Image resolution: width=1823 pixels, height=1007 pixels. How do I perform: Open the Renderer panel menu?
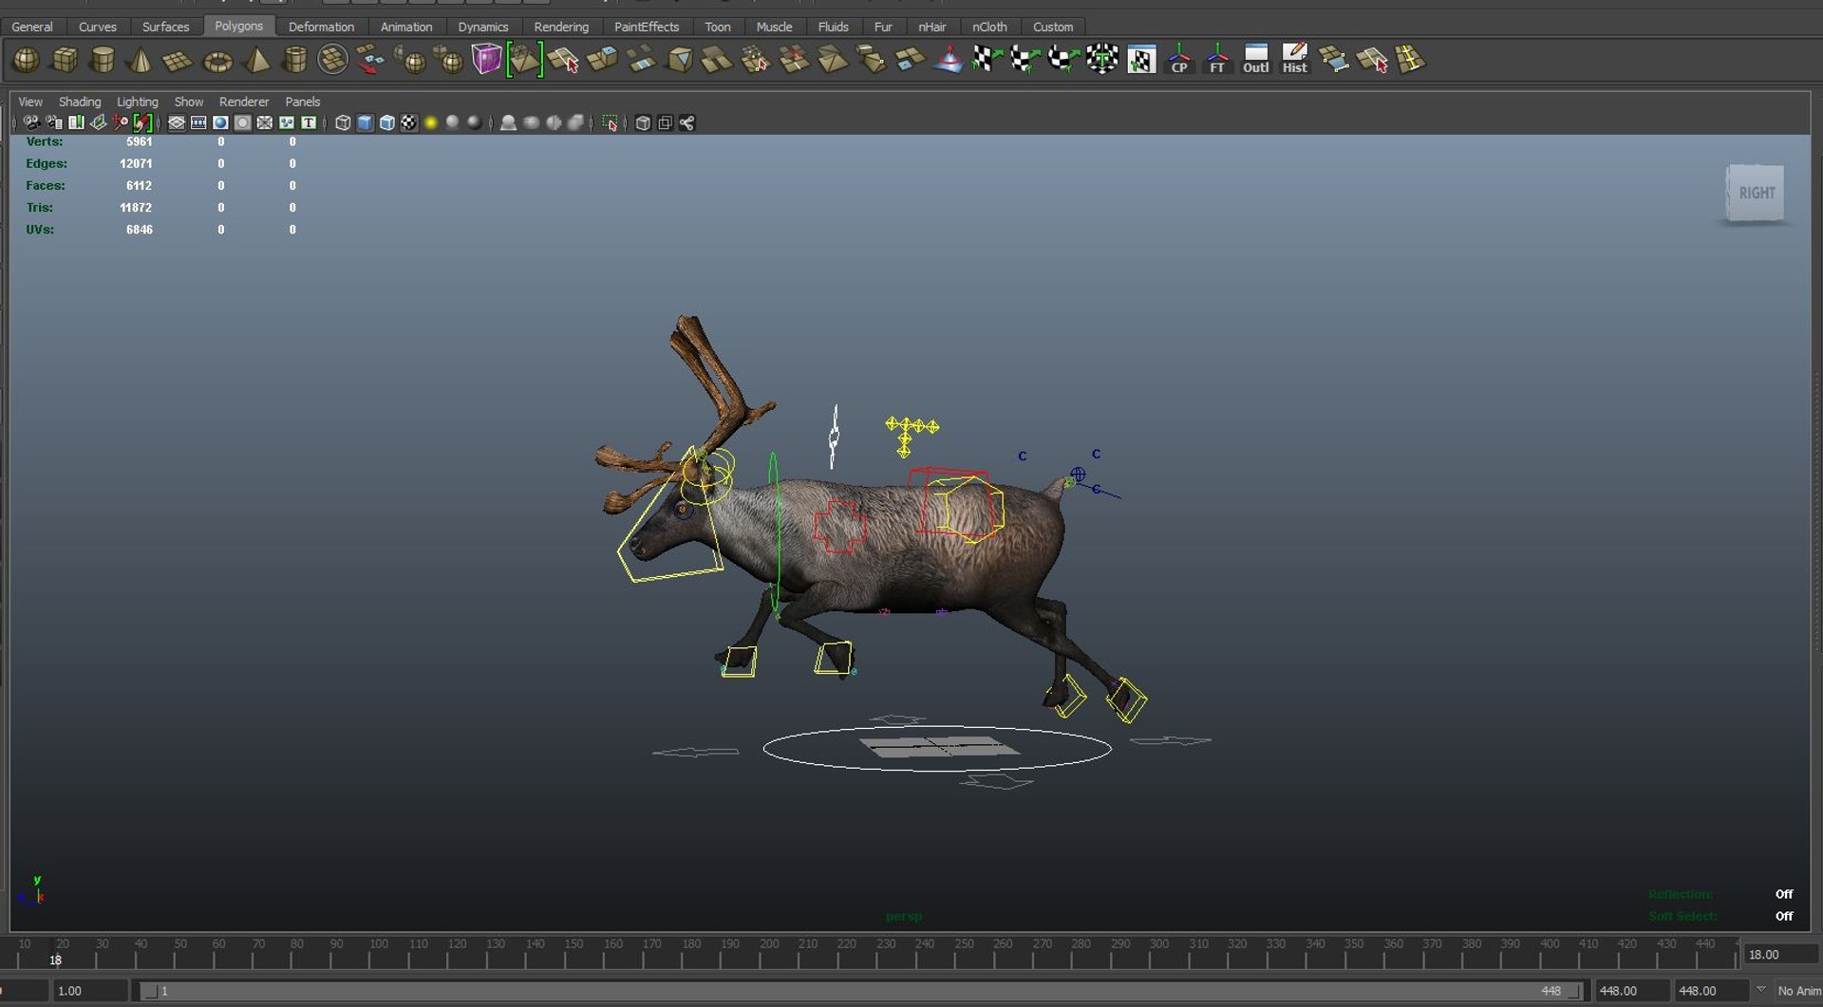(x=244, y=102)
